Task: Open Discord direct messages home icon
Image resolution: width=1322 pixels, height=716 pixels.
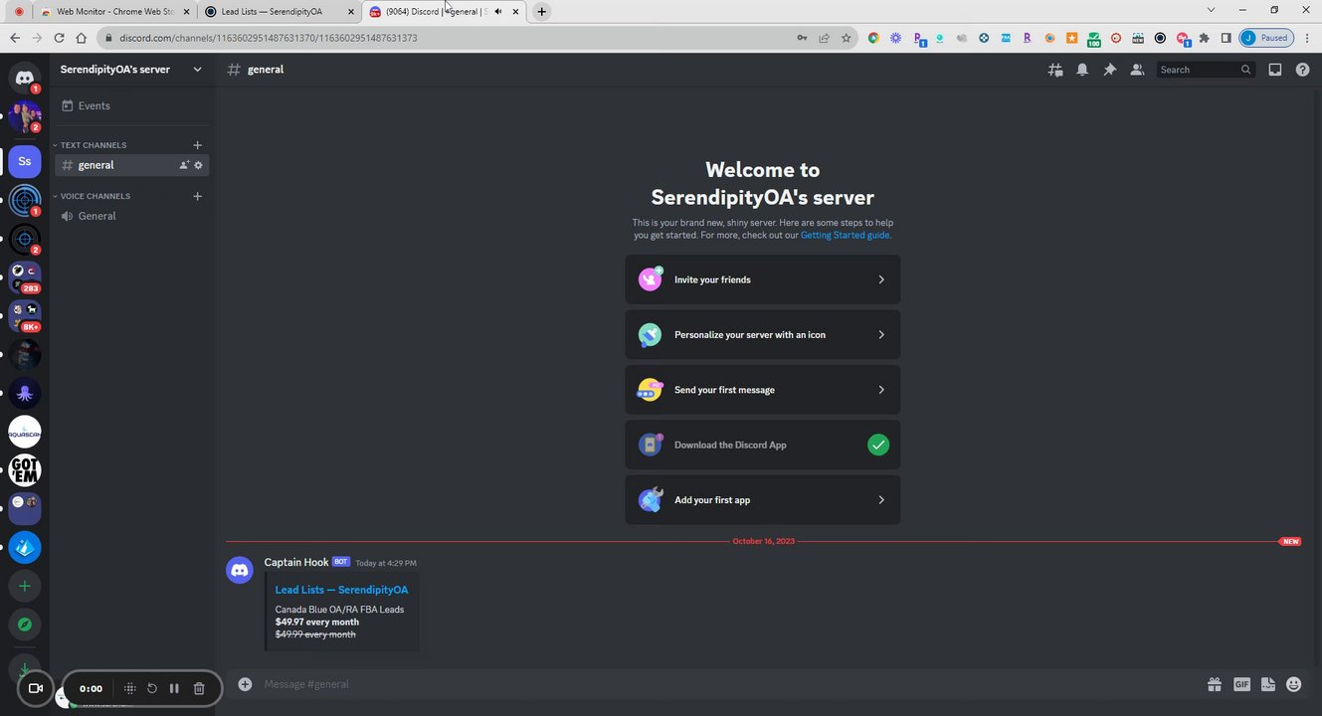Action: [25, 77]
